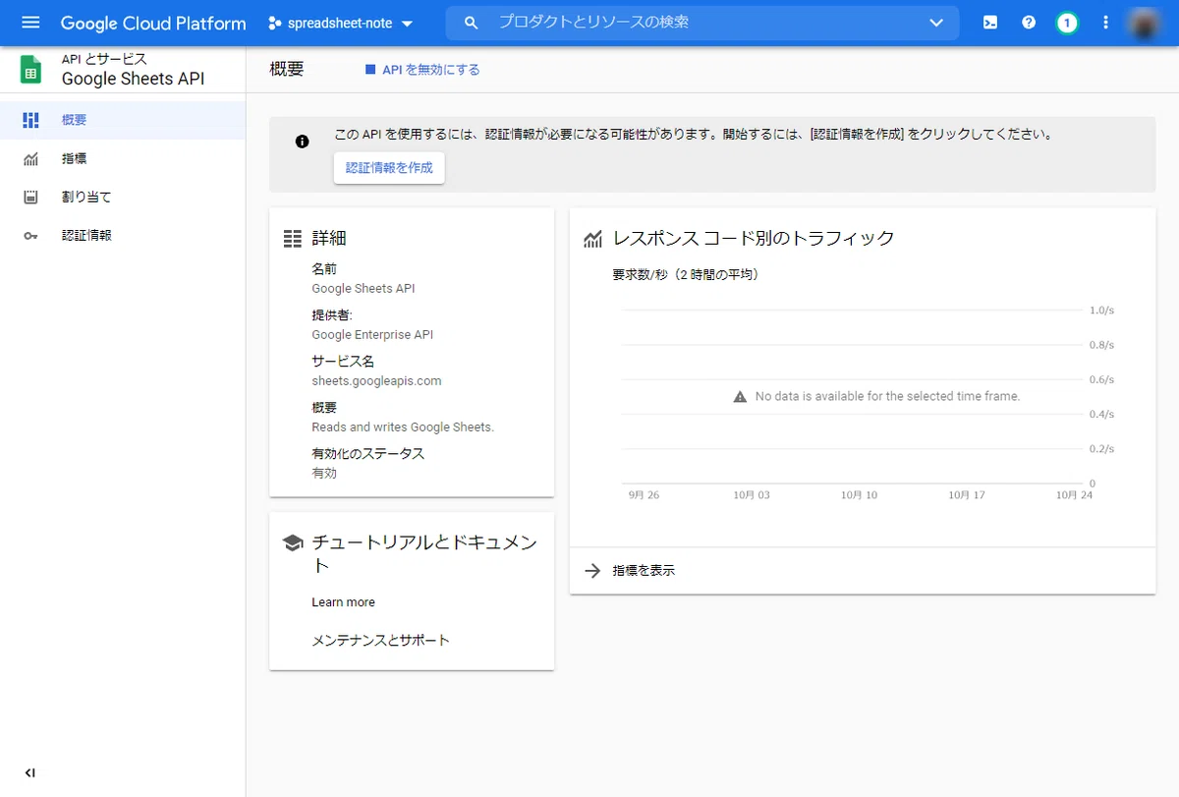Select 指標 in the sidebar
The width and height of the screenshot is (1179, 797).
[x=123, y=158]
